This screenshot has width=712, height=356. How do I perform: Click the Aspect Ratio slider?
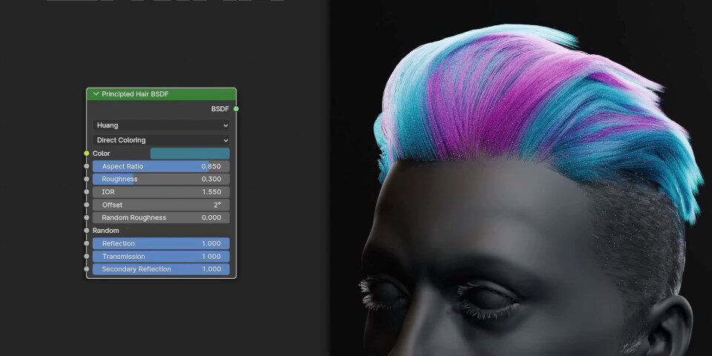click(x=161, y=166)
